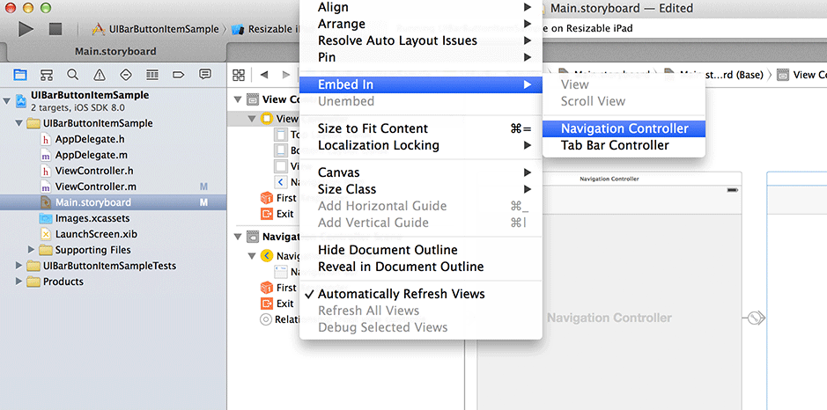Run the app with the Play button
Viewport: 827px width, 410px height.
(x=26, y=29)
